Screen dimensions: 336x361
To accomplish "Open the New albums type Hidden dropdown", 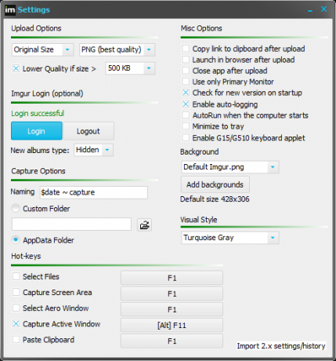I will click(93, 150).
